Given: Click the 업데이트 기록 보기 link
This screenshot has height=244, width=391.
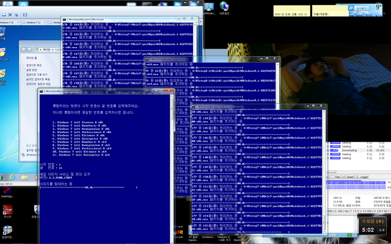Looking at the screenshot, I should click(37, 74).
